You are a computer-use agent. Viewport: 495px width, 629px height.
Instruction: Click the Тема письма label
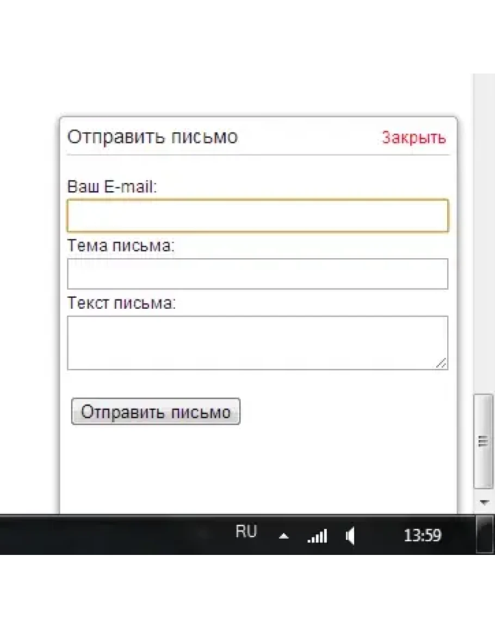click(x=121, y=246)
